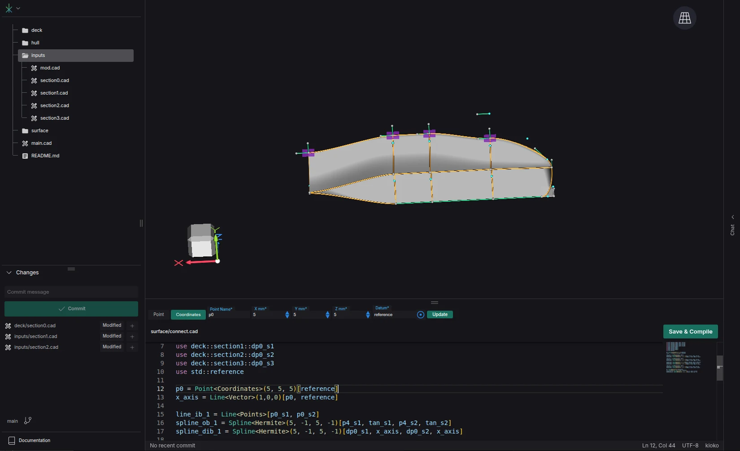Stage inputs/section1.cad with plus icon

[132, 337]
